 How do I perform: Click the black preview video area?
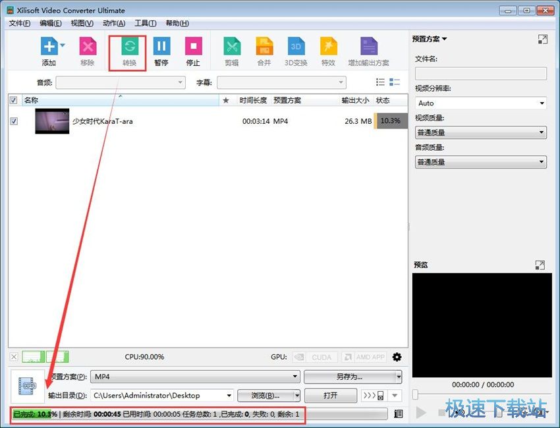482,325
